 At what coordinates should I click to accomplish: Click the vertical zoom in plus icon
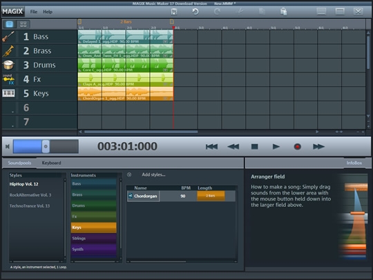click(x=368, y=127)
